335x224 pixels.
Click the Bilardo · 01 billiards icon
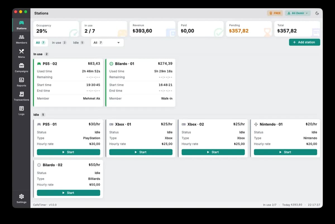pyautogui.click(x=111, y=64)
